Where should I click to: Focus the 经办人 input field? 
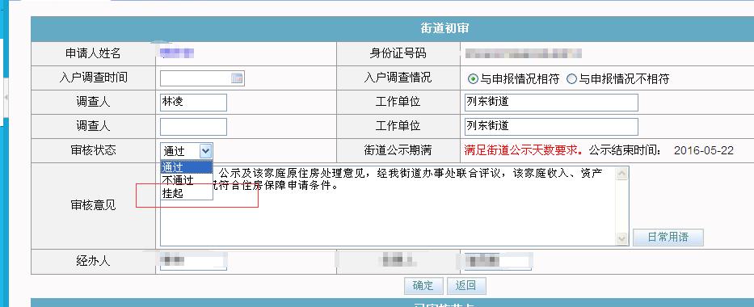point(193,262)
